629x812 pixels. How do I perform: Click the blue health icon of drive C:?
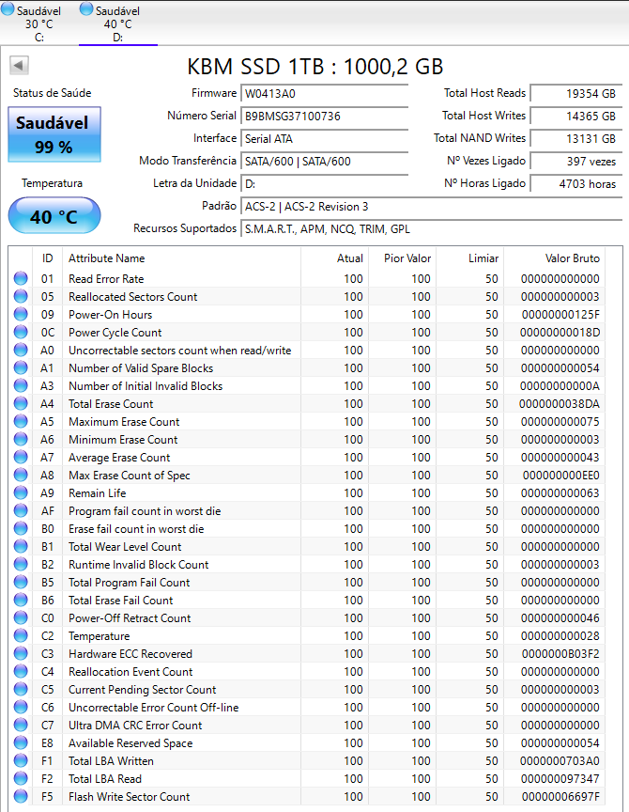(8, 9)
